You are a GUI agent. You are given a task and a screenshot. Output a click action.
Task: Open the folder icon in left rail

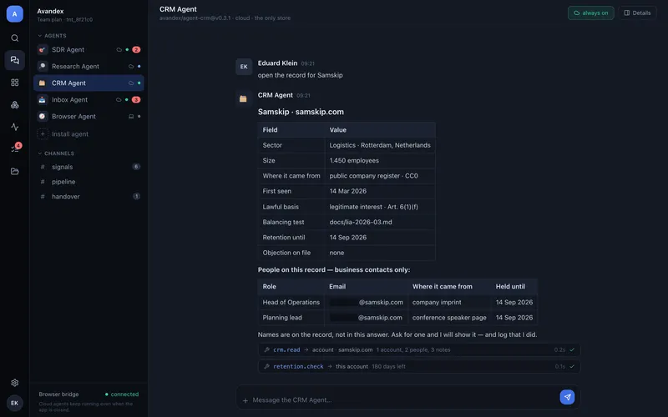pyautogui.click(x=14, y=171)
